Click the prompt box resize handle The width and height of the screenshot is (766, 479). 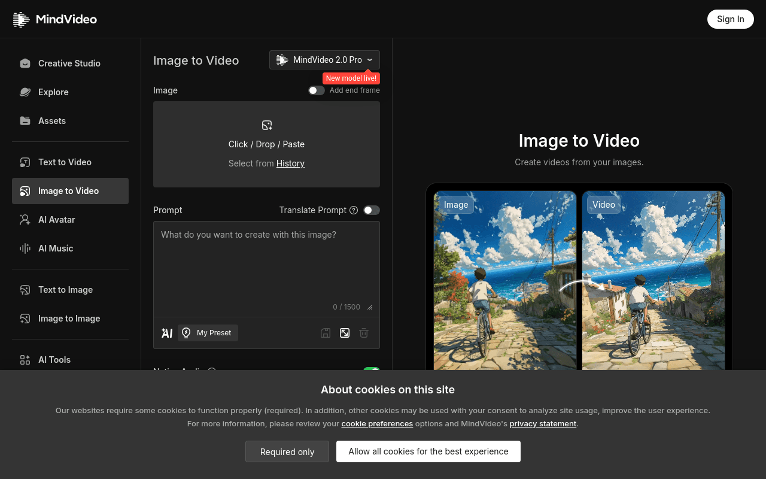coord(370,307)
